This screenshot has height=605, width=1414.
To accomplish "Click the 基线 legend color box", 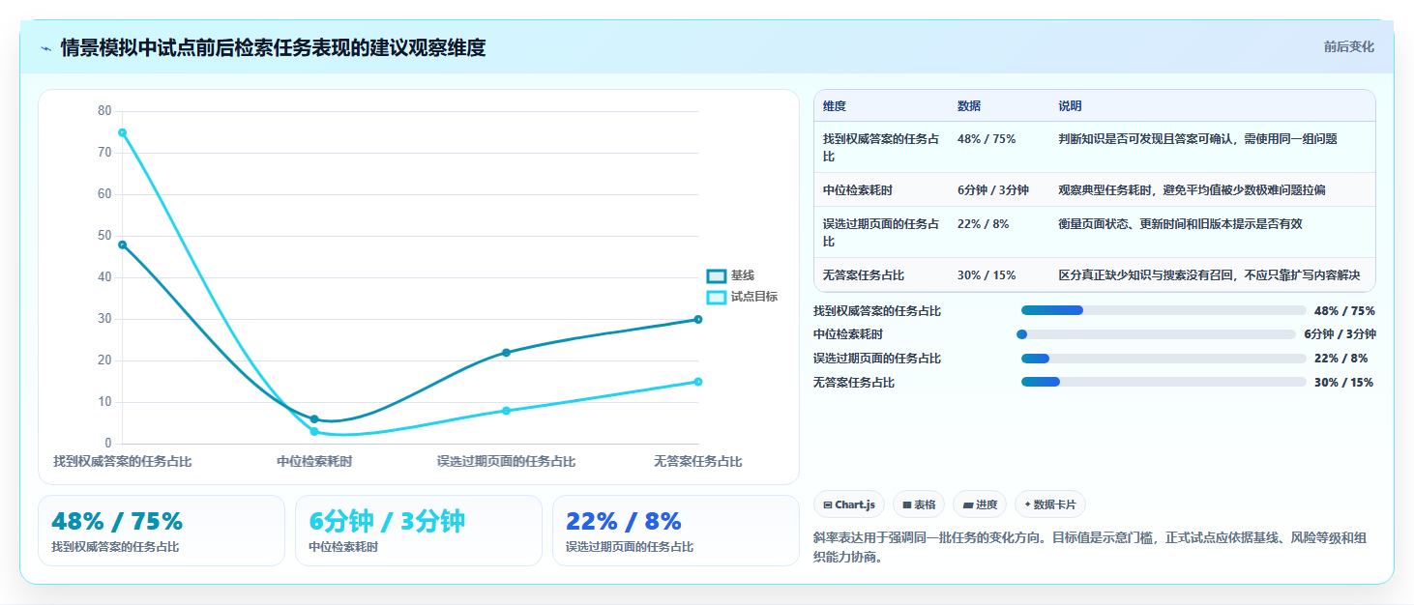I will (x=717, y=276).
